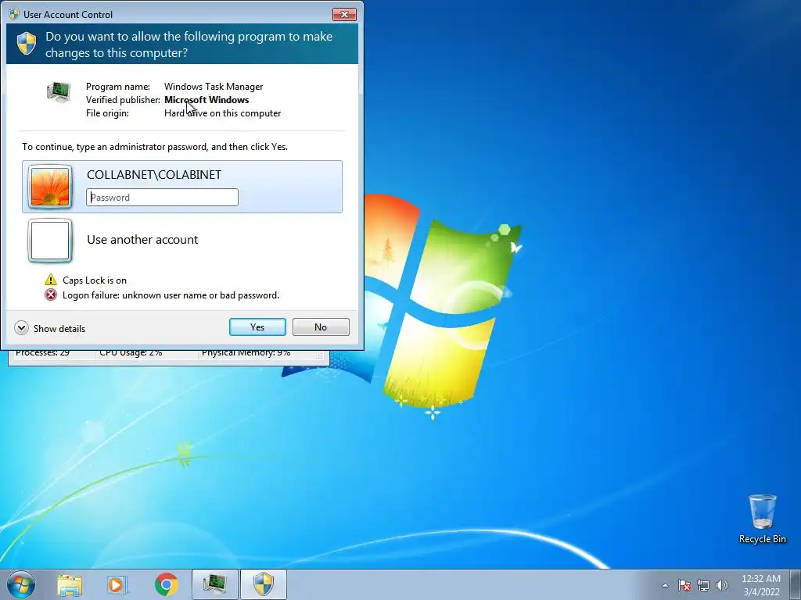Focus the administrator Password field
This screenshot has height=600, width=801.
coord(162,198)
